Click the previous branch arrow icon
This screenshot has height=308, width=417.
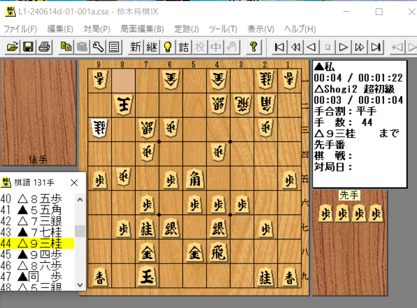point(397,47)
